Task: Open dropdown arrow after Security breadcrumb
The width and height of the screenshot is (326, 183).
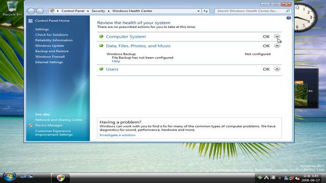Action: (108, 11)
